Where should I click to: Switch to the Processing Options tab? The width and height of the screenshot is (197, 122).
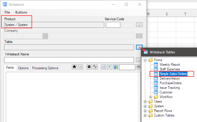[45, 68]
